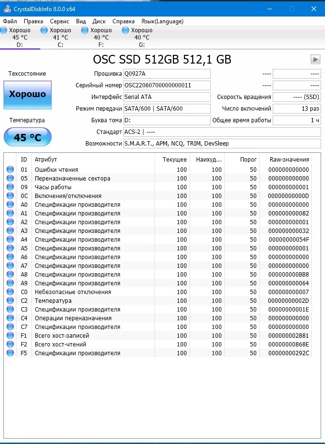Select the Ошибки чтения attribute text
This screenshot has height=444, width=325.
(x=57, y=170)
